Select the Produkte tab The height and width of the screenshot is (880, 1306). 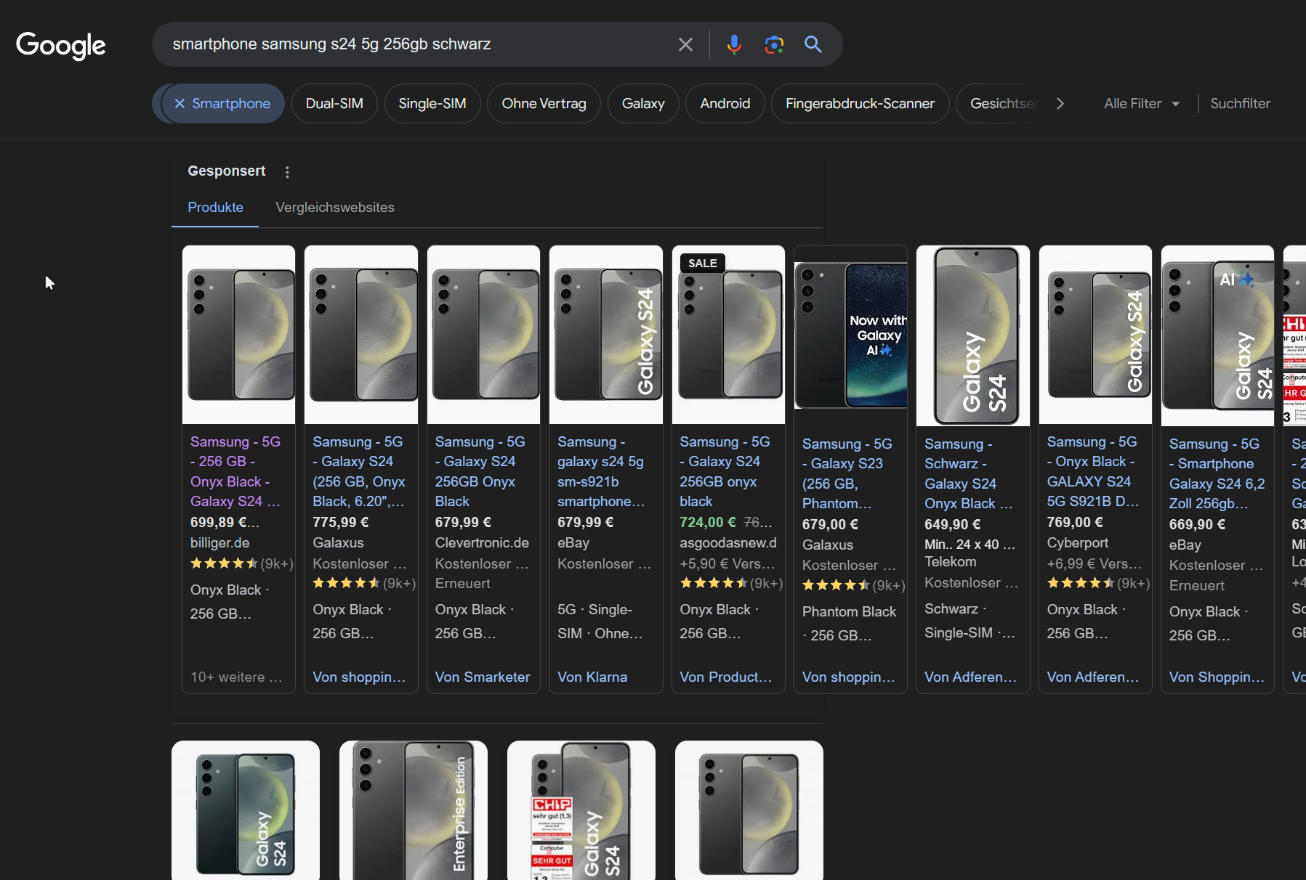coord(215,208)
